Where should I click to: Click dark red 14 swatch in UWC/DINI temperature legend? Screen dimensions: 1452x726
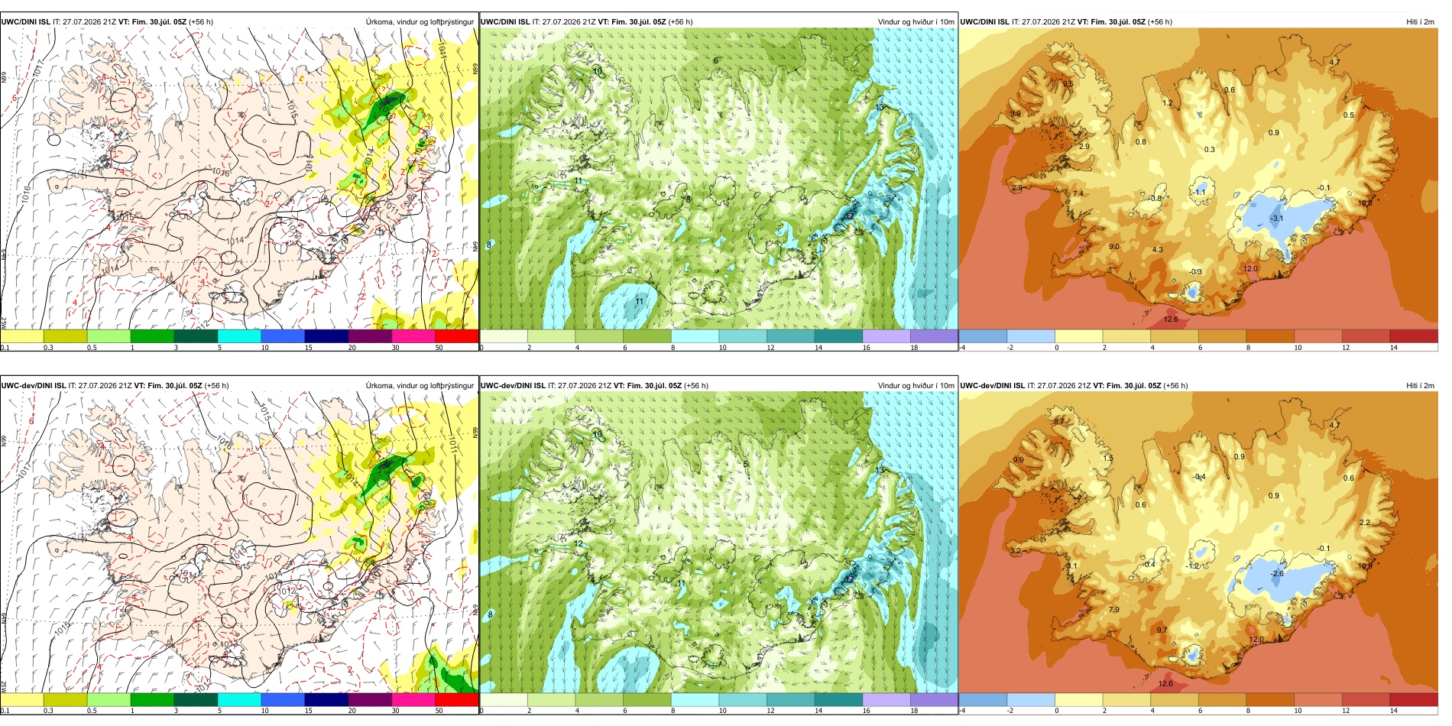point(1414,335)
